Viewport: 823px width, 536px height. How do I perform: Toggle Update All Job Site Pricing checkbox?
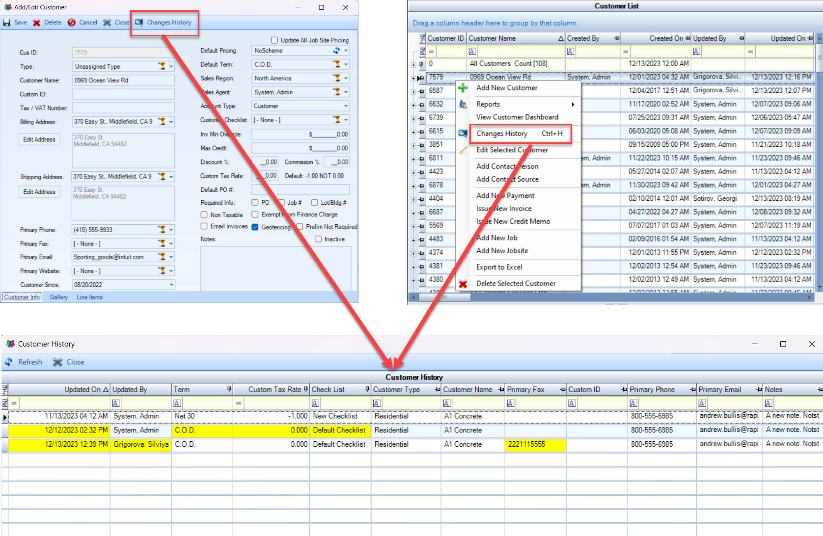(x=274, y=40)
